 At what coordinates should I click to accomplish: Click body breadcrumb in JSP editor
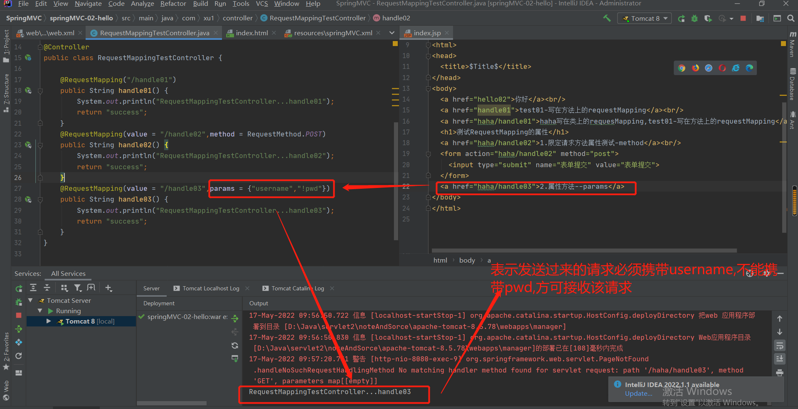467,260
